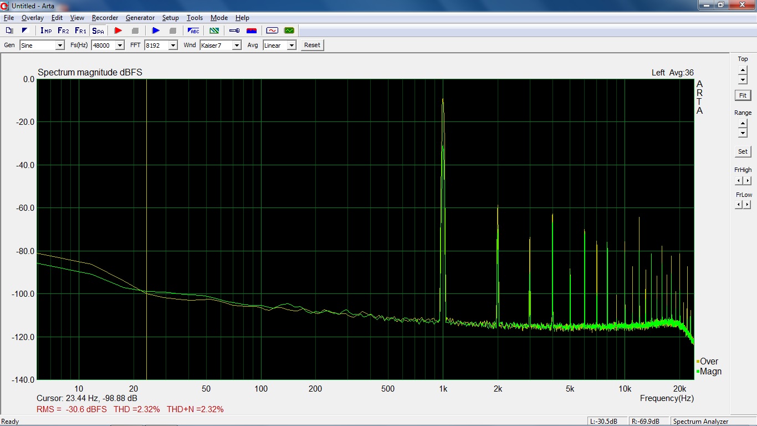Click the green striped overlay icon
The height and width of the screenshot is (426, 757).
[214, 31]
